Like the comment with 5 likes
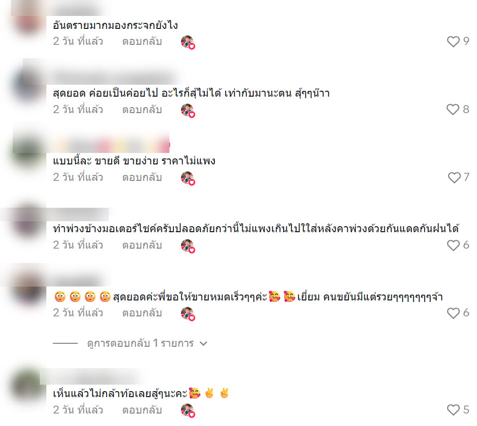Screen dimensions: 477x426 click(453, 410)
